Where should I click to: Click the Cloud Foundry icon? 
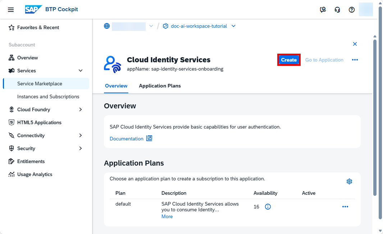(12, 109)
